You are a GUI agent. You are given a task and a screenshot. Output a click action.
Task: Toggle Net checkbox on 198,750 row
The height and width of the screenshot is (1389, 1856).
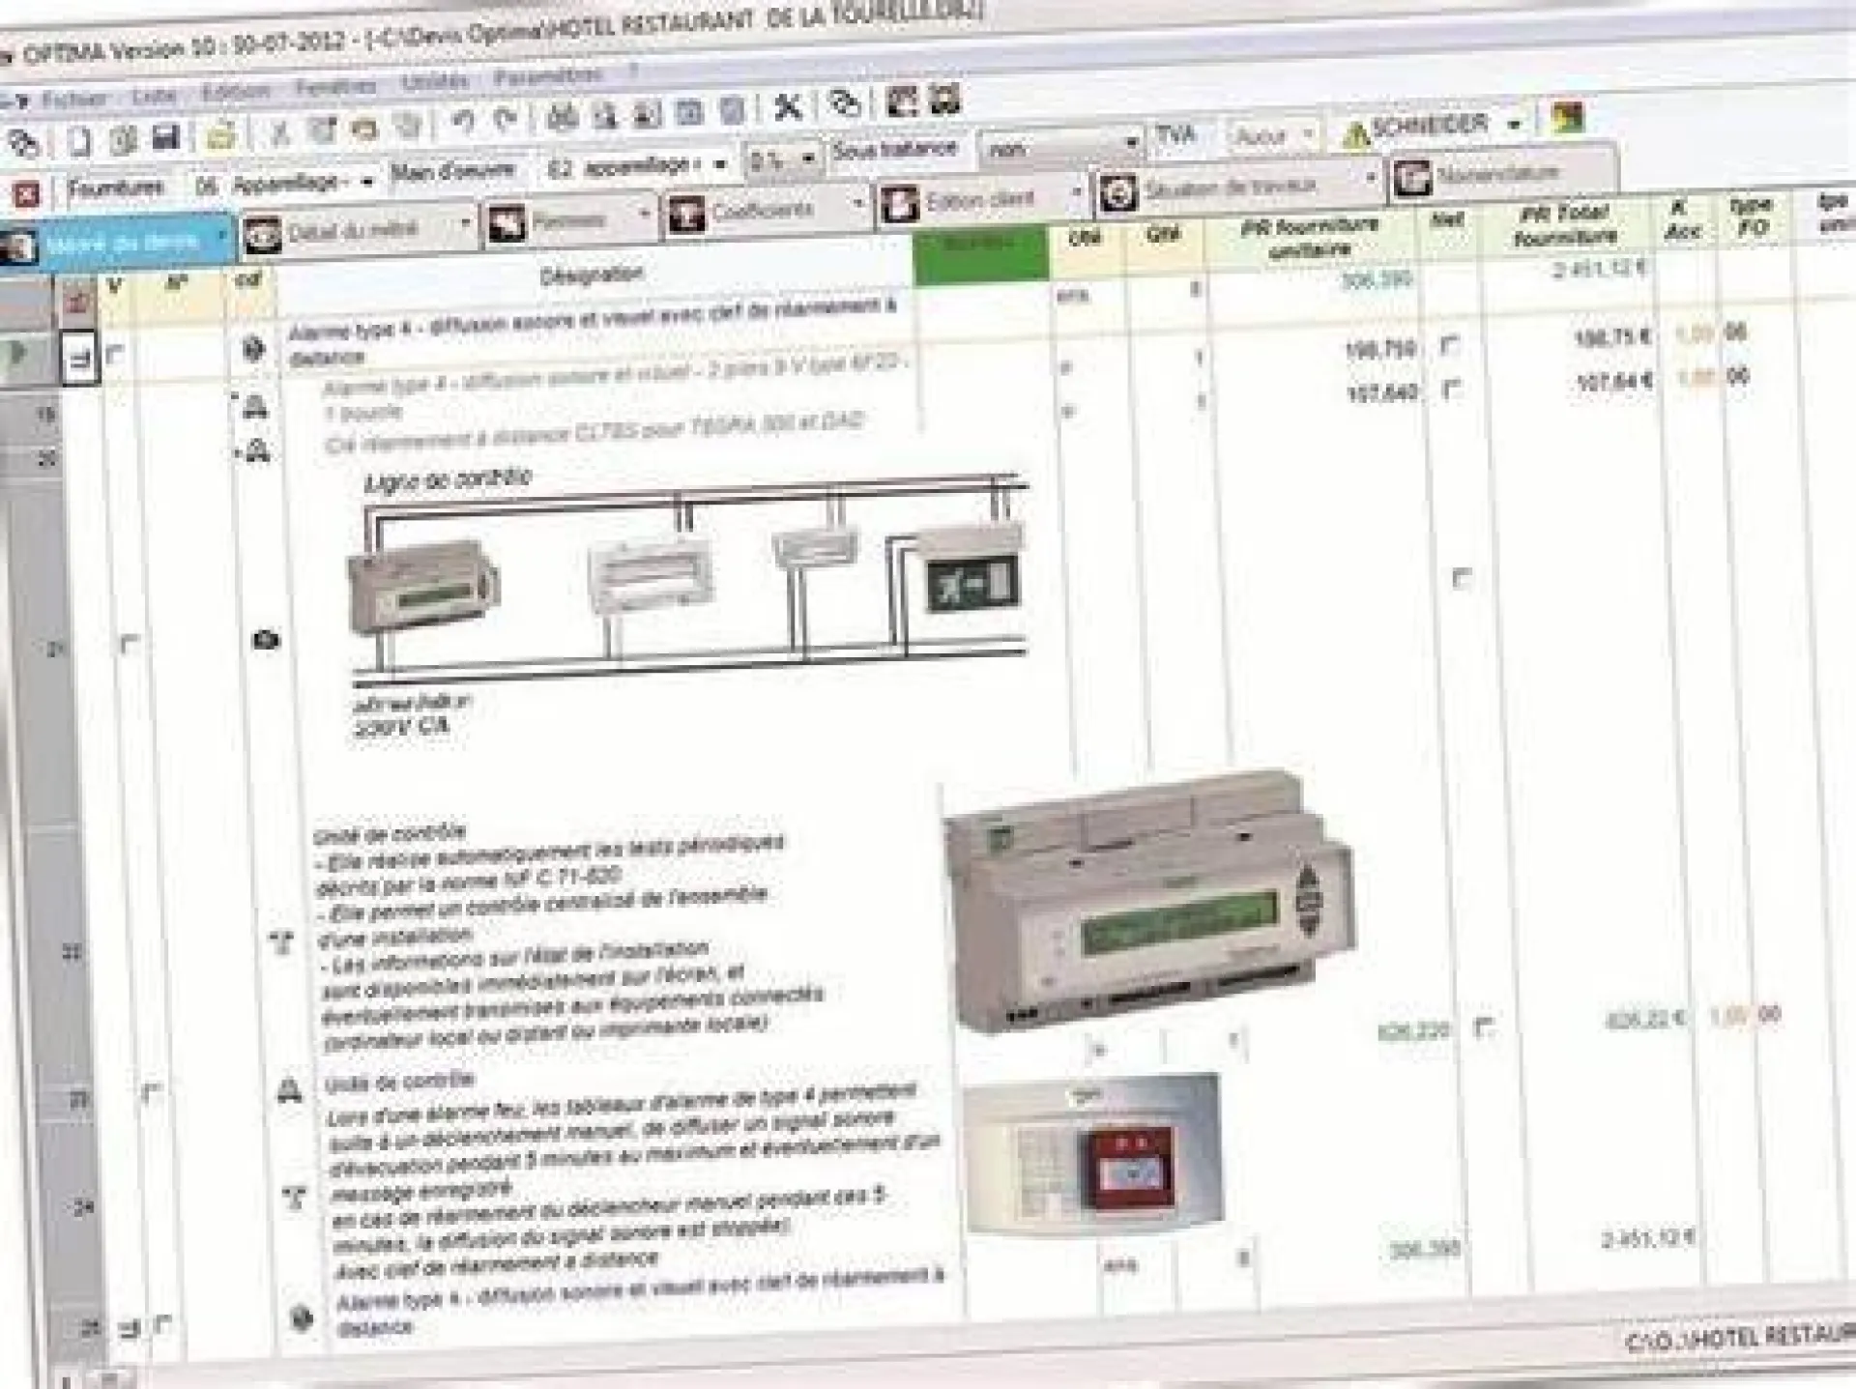tap(1450, 344)
